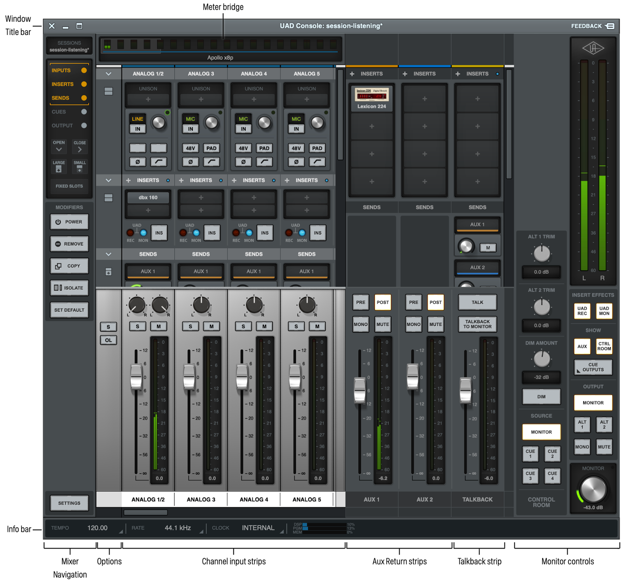The image size is (622, 583).
Task: Mute the Analog 4 channel
Action: coord(264,326)
